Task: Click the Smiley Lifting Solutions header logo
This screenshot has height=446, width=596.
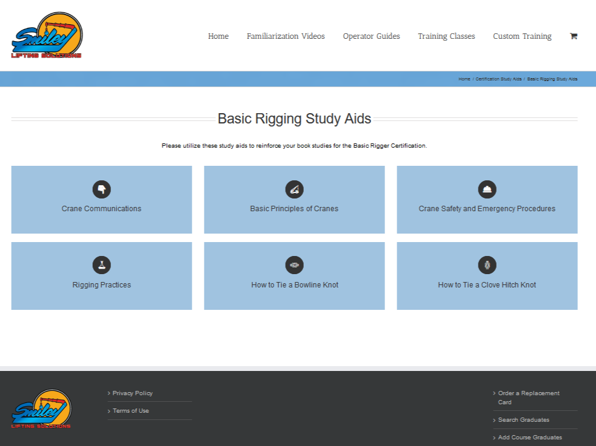Action: (x=47, y=36)
